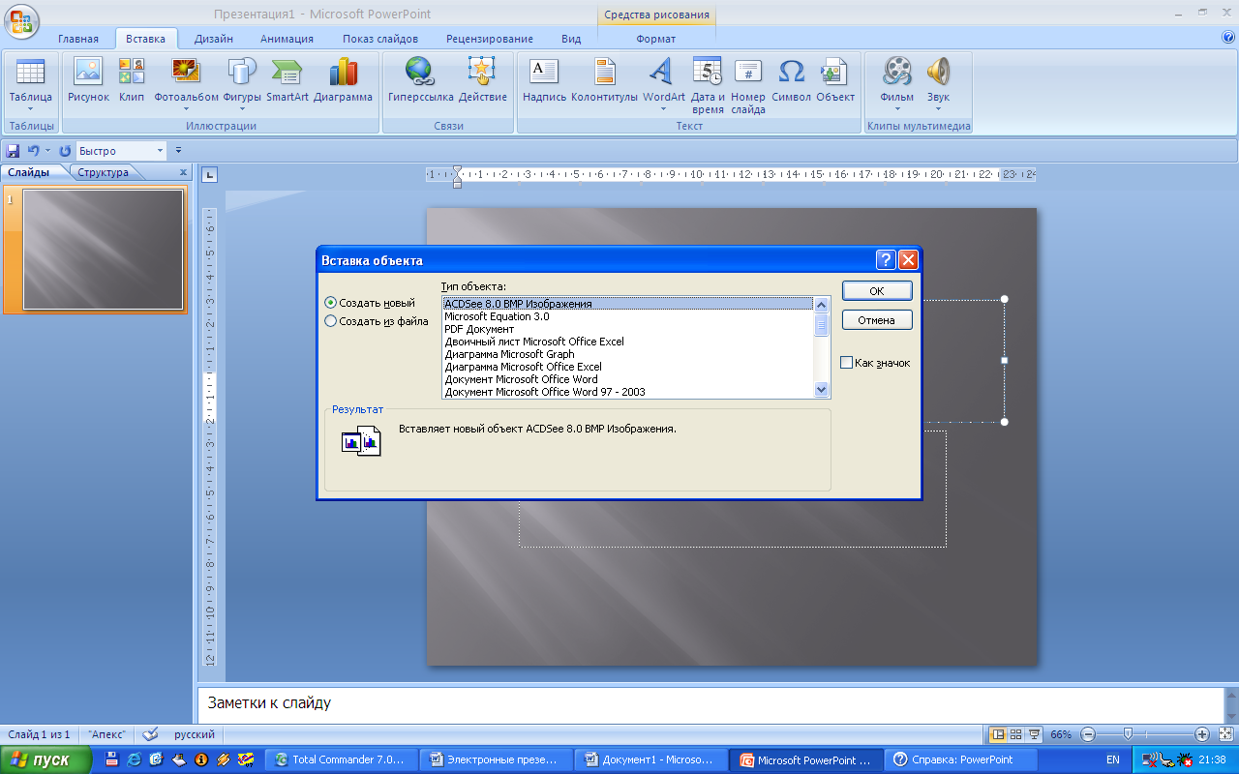Adjust the zoom slider handle
Screen dimensions: 1239x774
click(x=1127, y=734)
